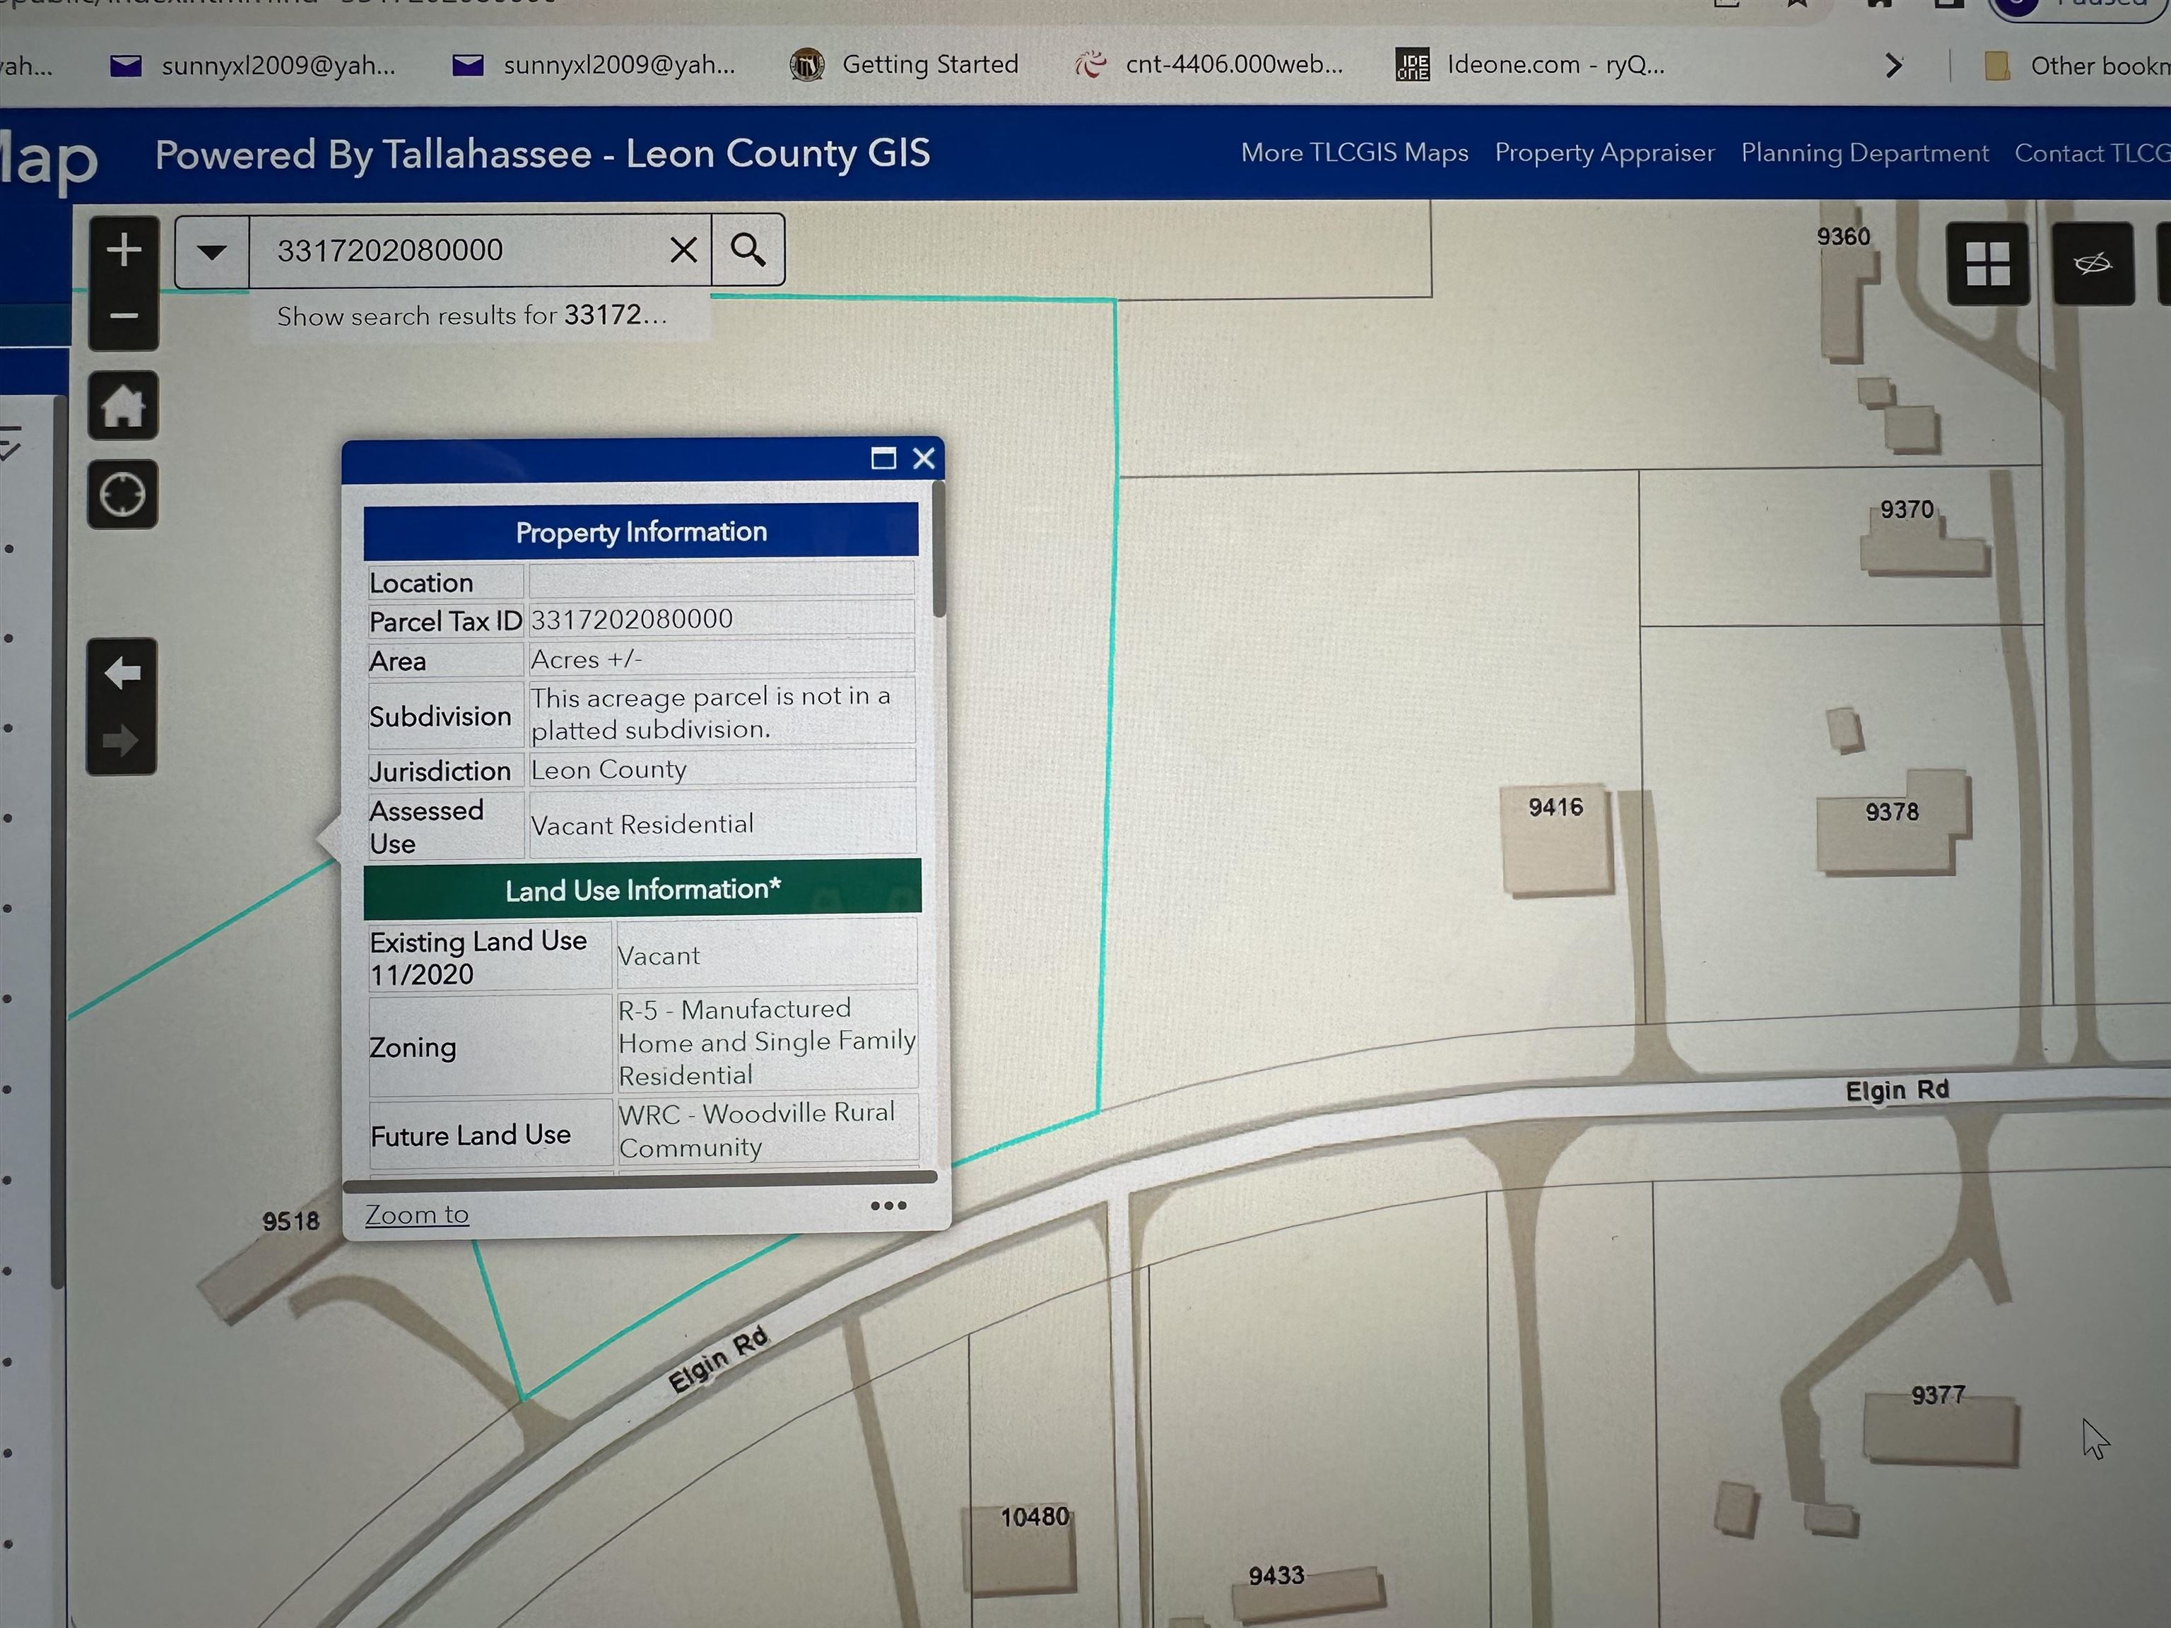Click the popup vertical scrollbar
Screen dimensions: 2171x1628
939,551
